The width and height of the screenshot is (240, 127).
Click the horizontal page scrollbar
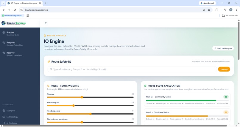click(x=115, y=126)
